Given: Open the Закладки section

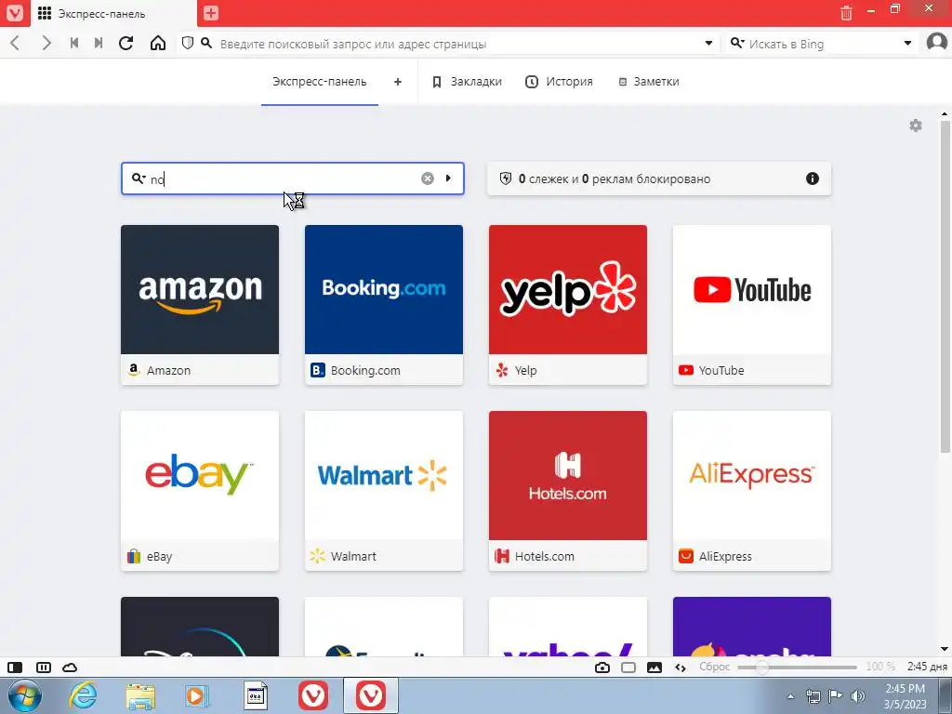Looking at the screenshot, I should (x=467, y=82).
